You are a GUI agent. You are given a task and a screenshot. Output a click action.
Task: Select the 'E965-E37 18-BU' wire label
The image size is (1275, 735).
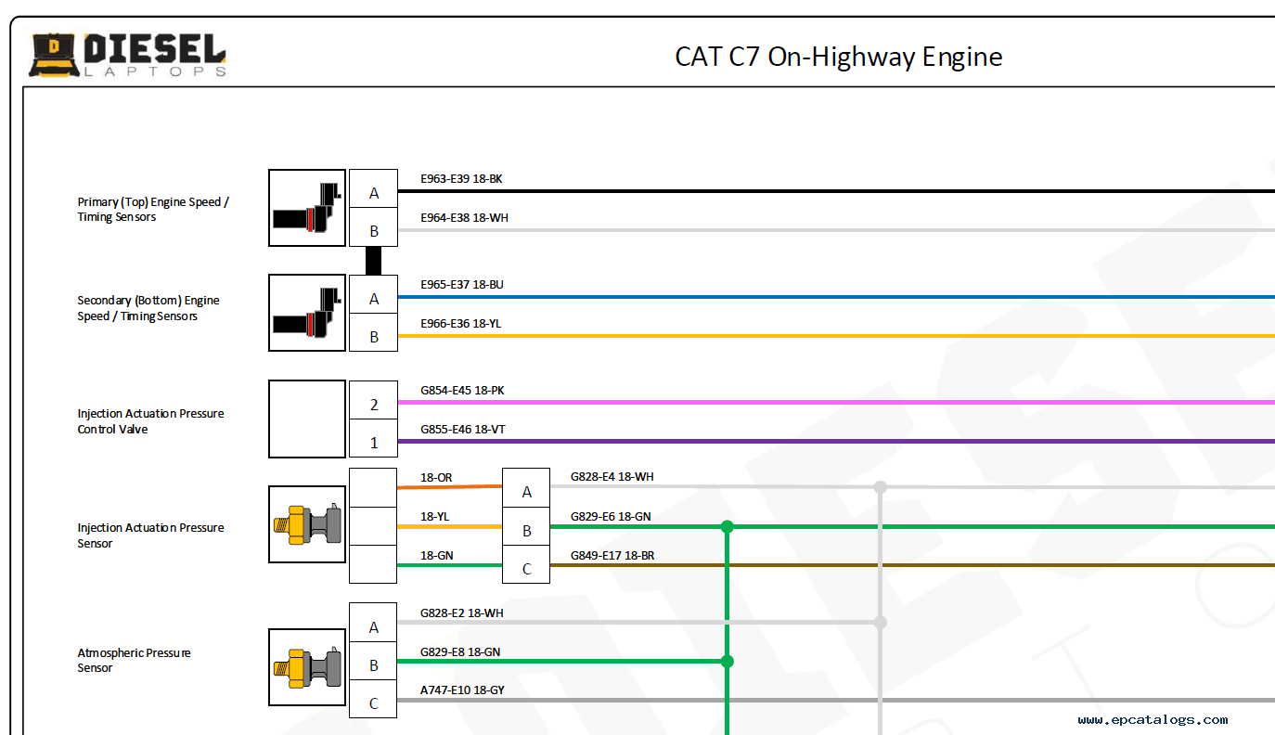point(462,284)
